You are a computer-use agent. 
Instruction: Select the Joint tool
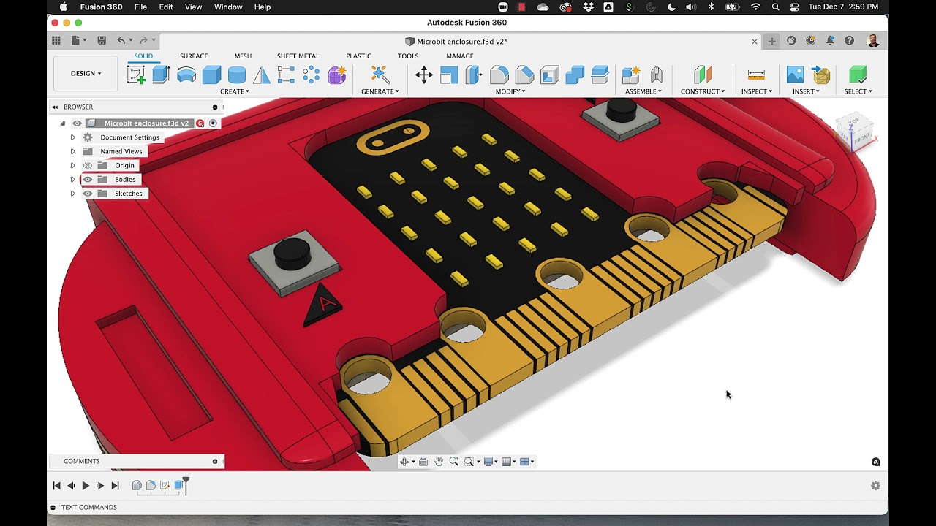pos(656,75)
